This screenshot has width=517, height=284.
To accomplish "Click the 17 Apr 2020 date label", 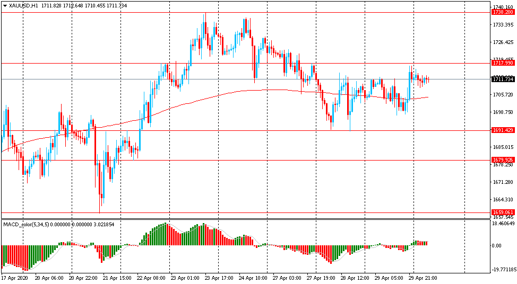I will click(15, 278).
